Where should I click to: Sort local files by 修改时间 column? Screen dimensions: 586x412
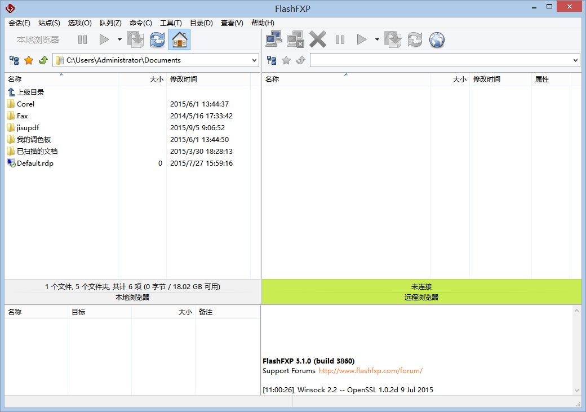(184, 79)
